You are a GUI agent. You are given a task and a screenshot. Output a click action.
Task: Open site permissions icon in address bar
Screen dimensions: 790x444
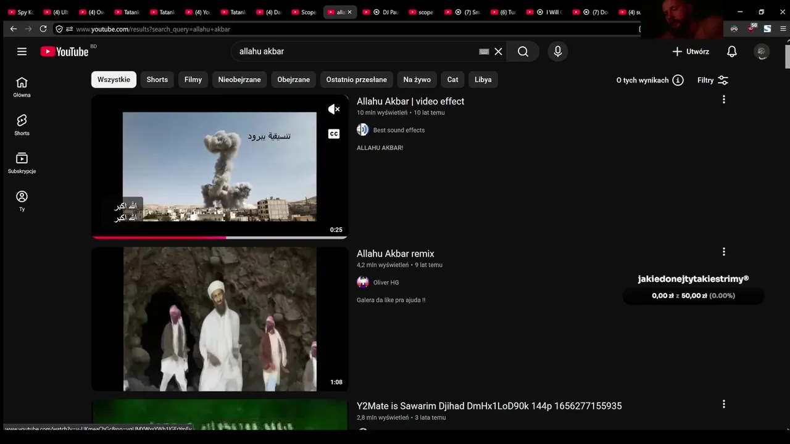70,29
